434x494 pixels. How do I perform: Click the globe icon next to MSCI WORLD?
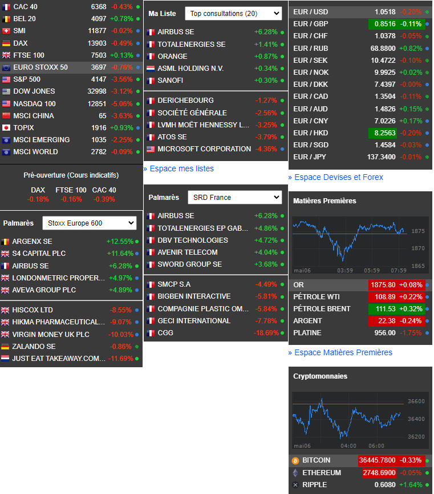coord(6,152)
